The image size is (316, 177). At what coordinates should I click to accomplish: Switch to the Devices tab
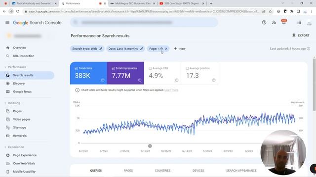pyautogui.click(x=198, y=171)
